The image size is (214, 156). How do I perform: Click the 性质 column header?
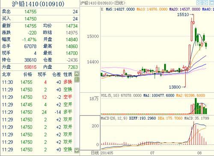68,74
